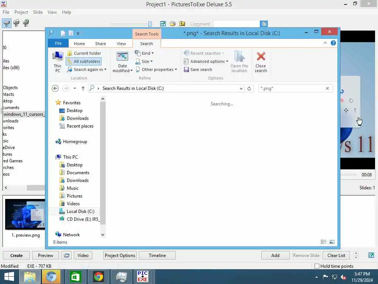Click the navigation pane vertical scrollbar thumb

coord(103,163)
